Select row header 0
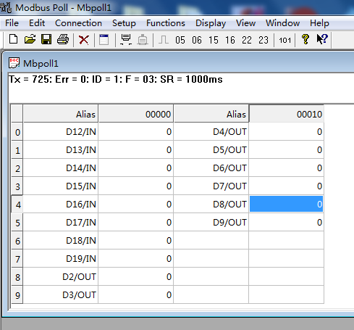Image resolution: width=354 pixels, height=330 pixels. [x=17, y=132]
